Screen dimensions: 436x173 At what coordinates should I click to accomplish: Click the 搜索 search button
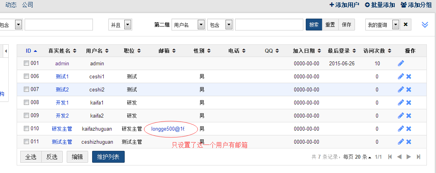(314, 25)
